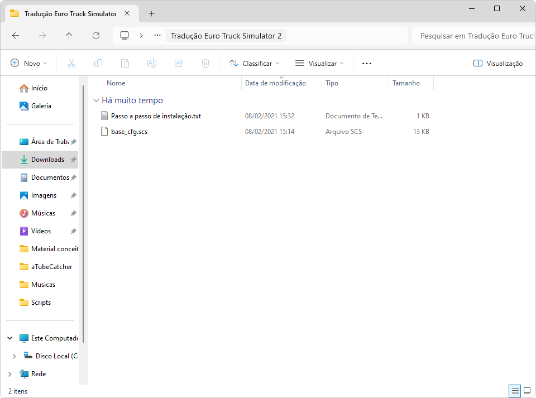
Task: Switch to large thumbnails view in status bar
Action: (527, 391)
